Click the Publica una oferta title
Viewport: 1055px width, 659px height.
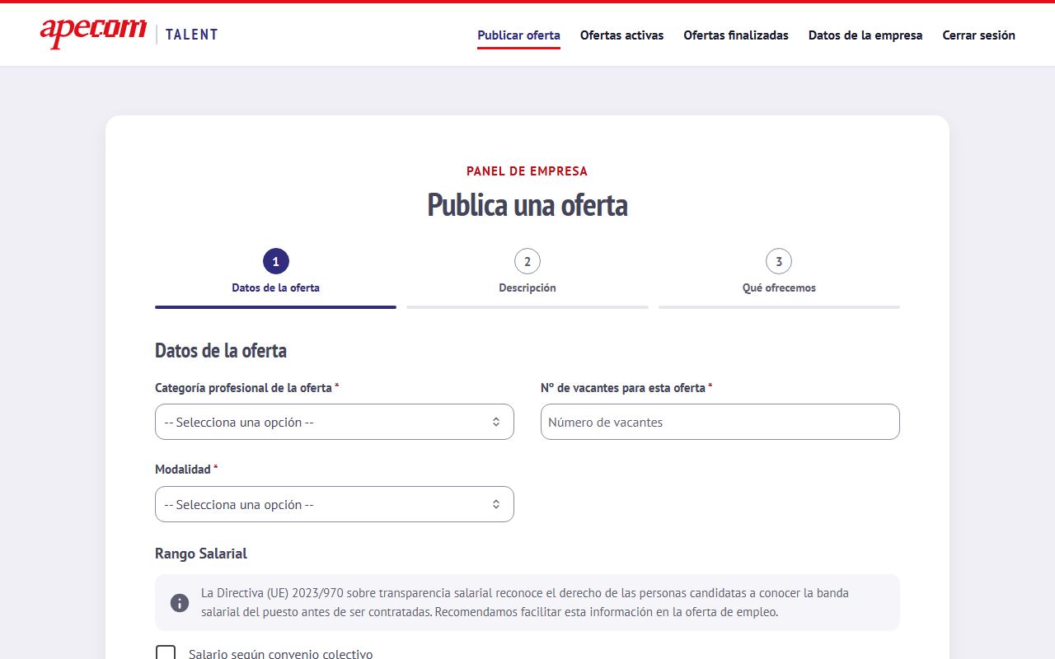click(x=527, y=205)
